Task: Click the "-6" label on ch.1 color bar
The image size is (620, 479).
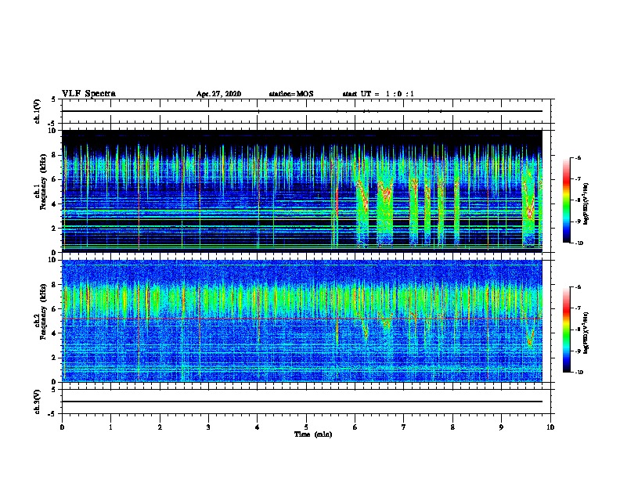Action: point(578,157)
